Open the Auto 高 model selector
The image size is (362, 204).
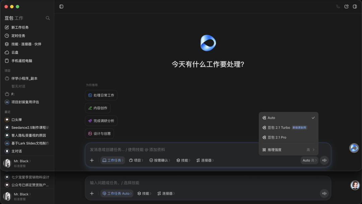tap(309, 160)
